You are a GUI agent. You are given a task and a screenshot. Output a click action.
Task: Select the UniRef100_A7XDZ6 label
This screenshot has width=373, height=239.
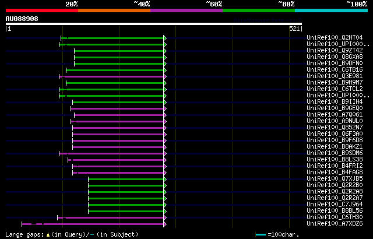point(335,224)
